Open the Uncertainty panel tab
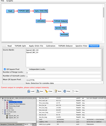 pos(20,124)
